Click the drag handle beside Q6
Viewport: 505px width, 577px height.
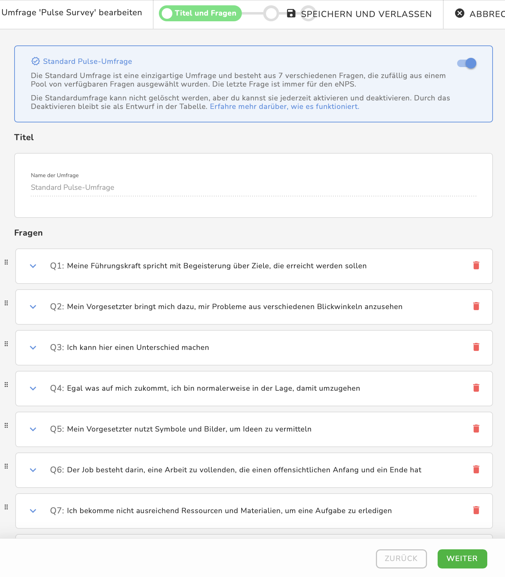click(x=6, y=466)
